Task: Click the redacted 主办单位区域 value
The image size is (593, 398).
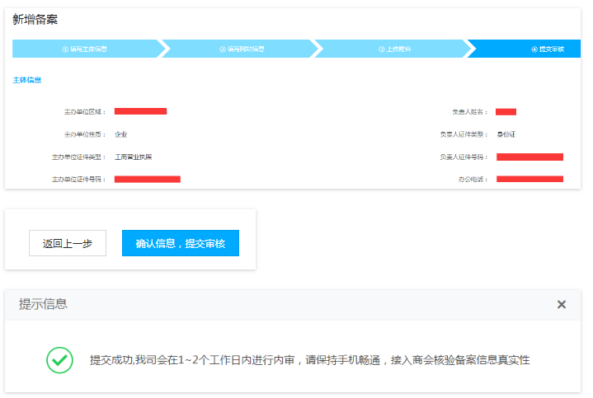Action: pos(140,111)
